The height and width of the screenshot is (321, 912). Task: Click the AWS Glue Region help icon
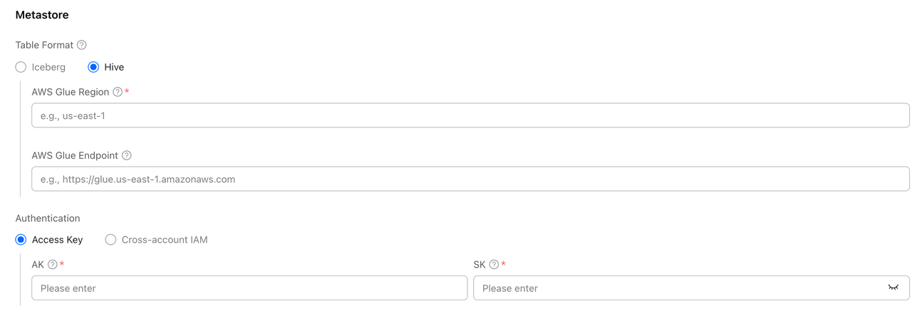(118, 92)
